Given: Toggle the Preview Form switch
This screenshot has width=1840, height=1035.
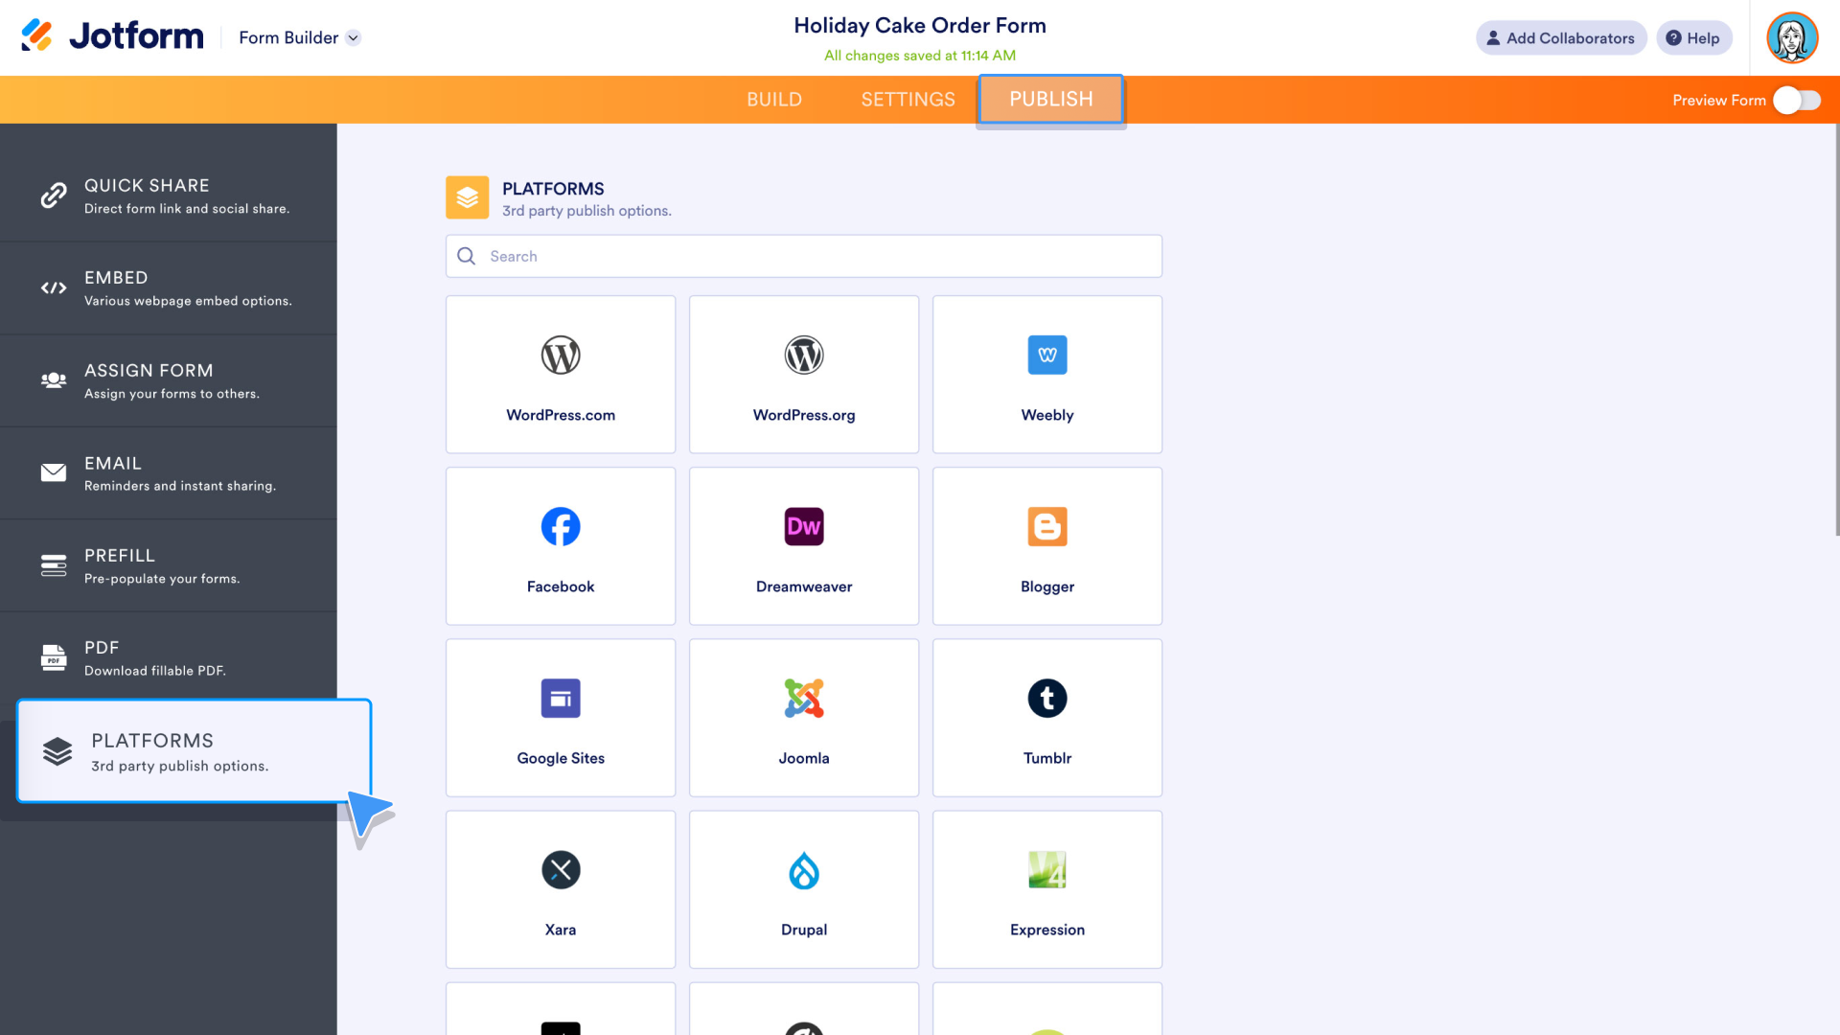Looking at the screenshot, I should [x=1797, y=100].
